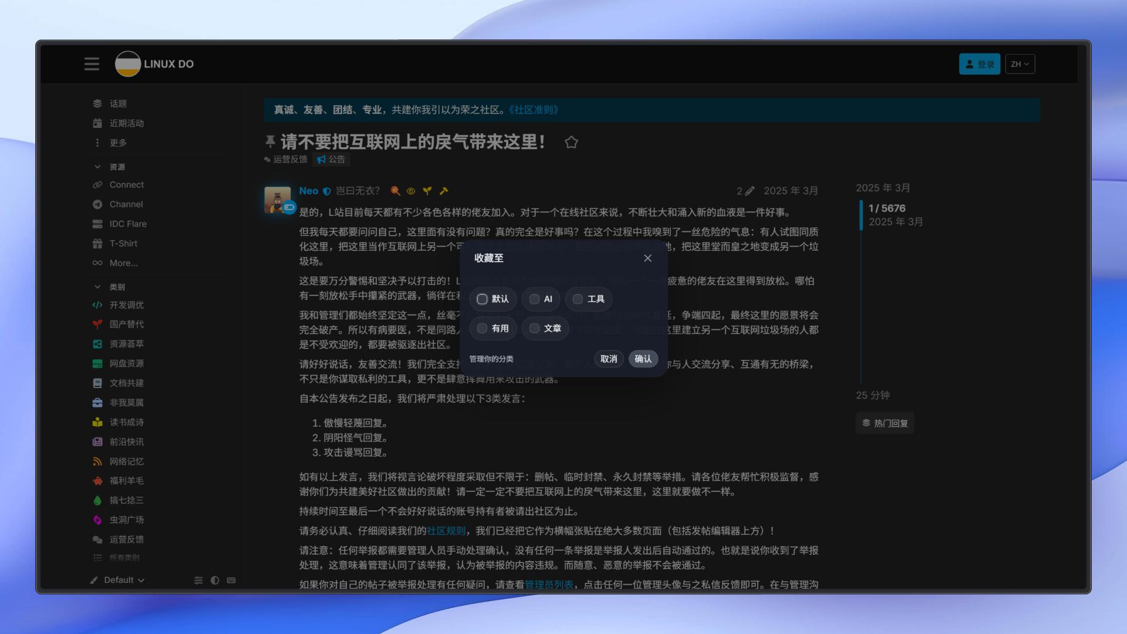Click the 登录 login button
This screenshot has height=634, width=1127.
coord(980,64)
